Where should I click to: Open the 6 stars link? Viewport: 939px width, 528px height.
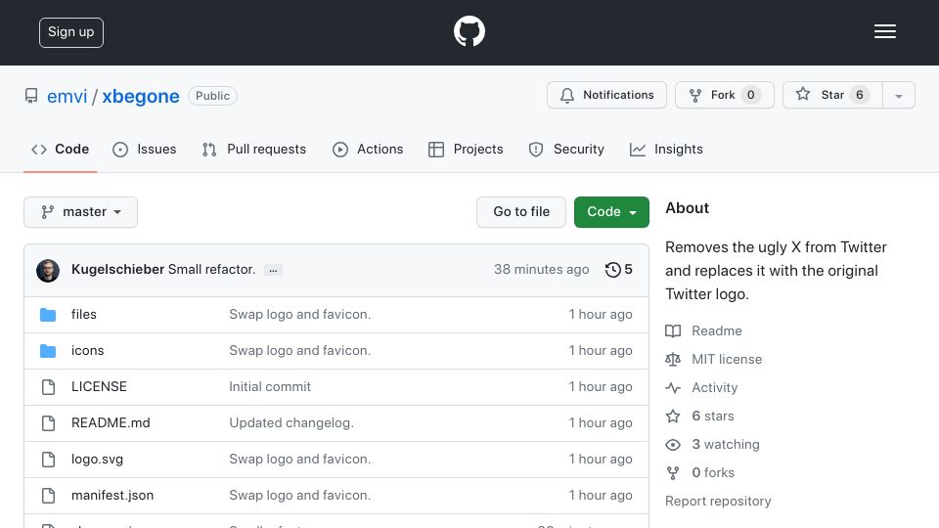click(x=713, y=417)
